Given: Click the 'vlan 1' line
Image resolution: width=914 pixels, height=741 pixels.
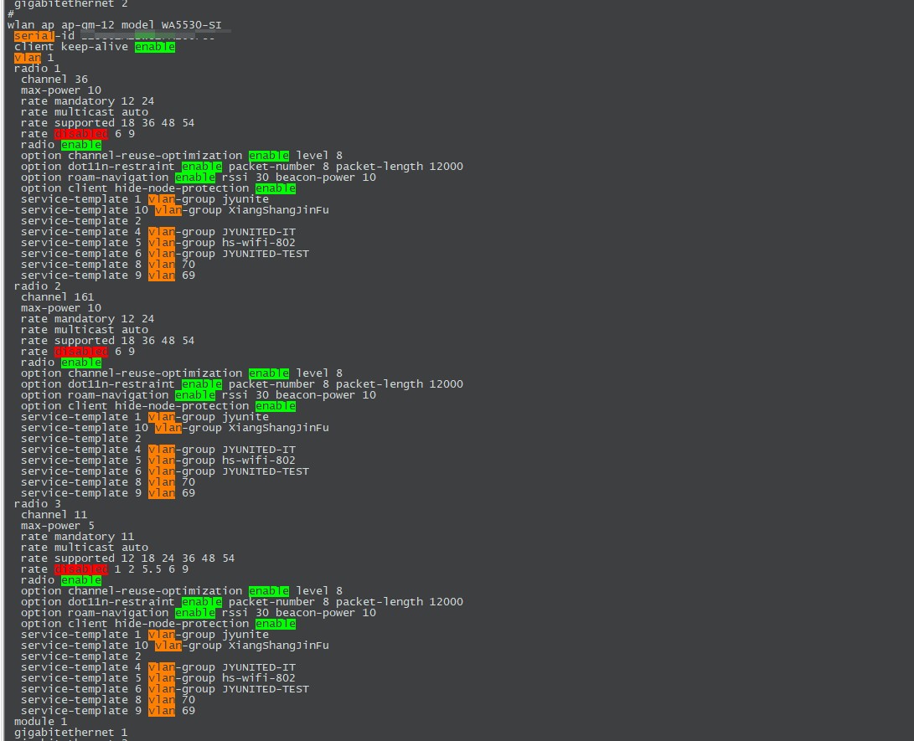Looking at the screenshot, I should [x=34, y=58].
